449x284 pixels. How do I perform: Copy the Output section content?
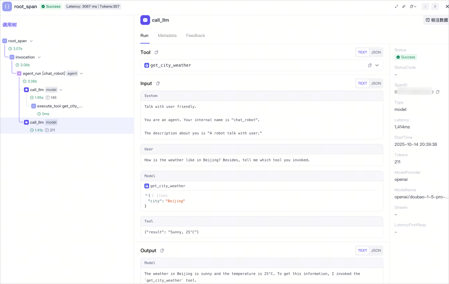tap(162, 251)
